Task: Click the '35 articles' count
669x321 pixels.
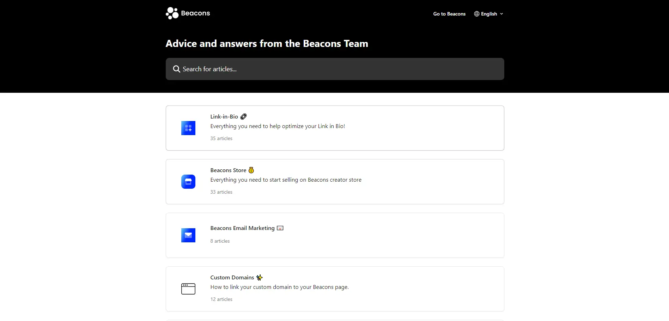Action: coord(221,138)
